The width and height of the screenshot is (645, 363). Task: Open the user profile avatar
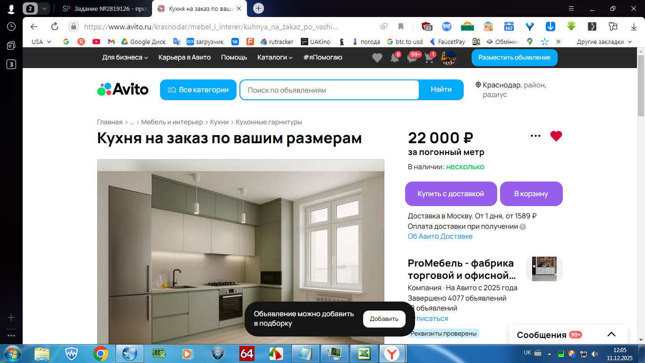tap(448, 58)
